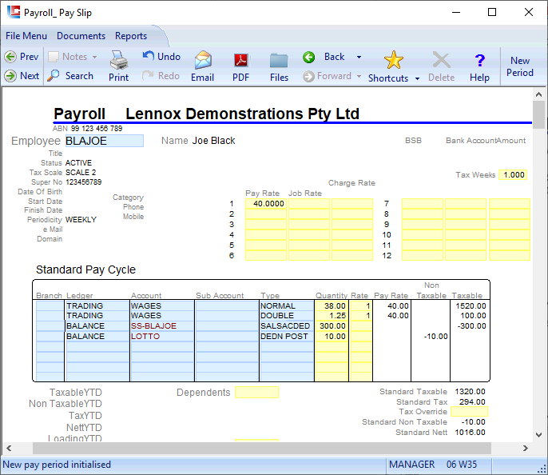Open the Documents menu

81,36
